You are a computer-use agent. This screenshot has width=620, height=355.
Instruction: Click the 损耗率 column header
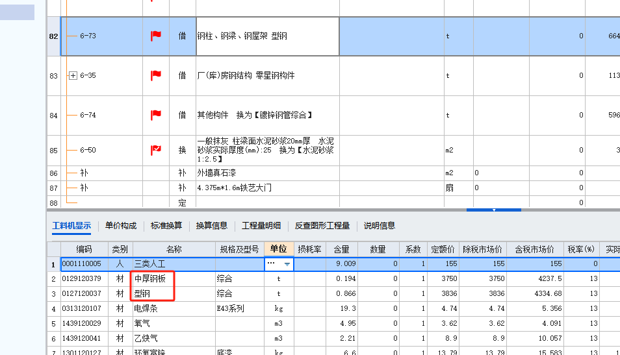(x=309, y=249)
